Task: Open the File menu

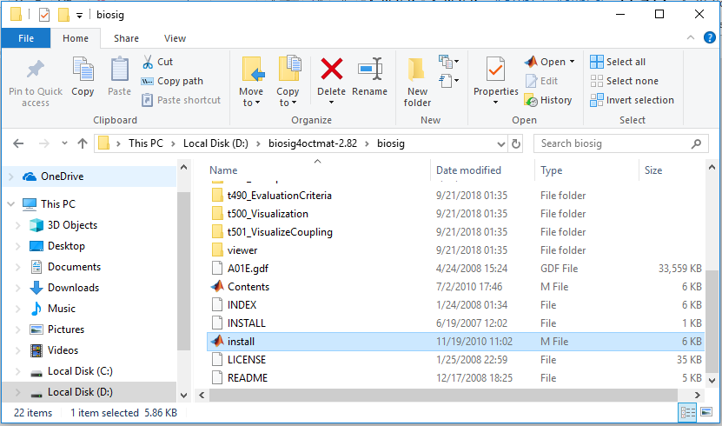Action: coord(26,38)
